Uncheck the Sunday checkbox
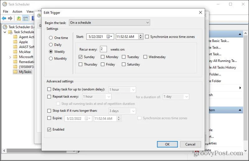The width and height of the screenshot is (249, 161). click(81, 57)
